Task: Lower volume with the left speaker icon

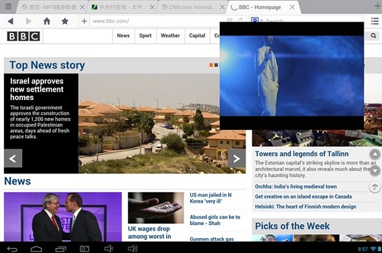Action: 108,248
